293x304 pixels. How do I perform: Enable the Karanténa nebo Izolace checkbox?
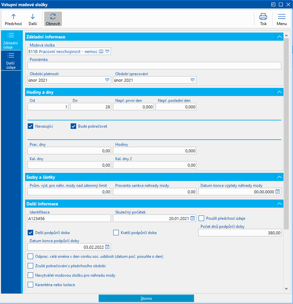[31, 285]
